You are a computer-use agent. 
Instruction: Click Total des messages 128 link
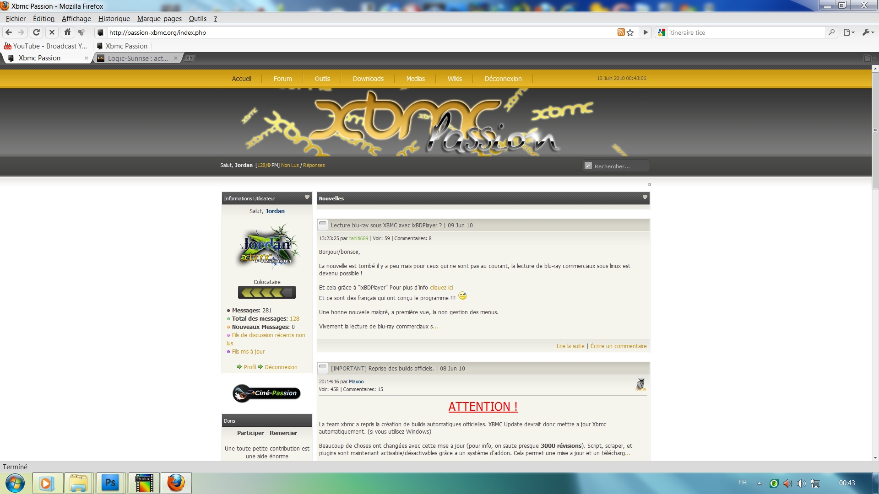(x=294, y=319)
